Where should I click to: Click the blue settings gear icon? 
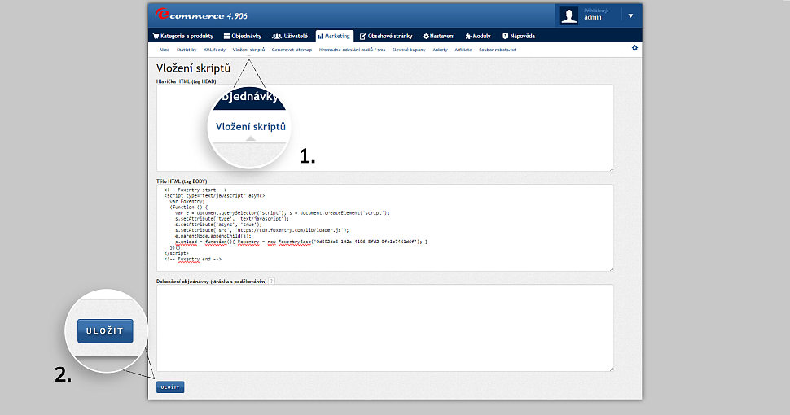tap(634, 48)
